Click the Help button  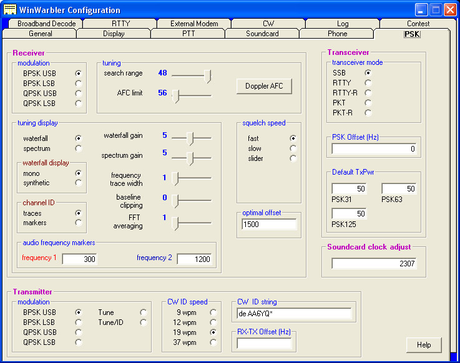click(424, 345)
